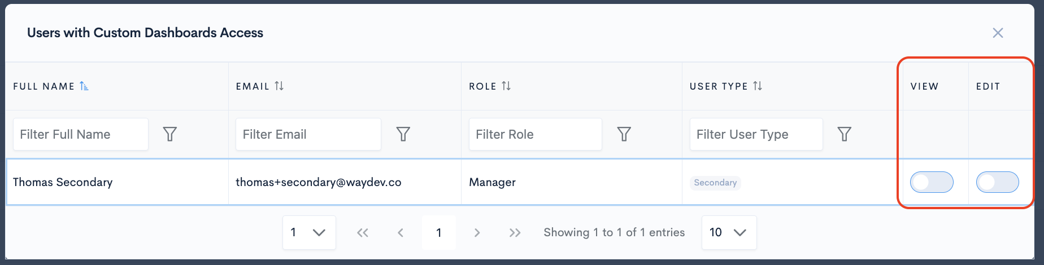The image size is (1044, 265).
Task: Open the page number dropdown
Action: pos(309,232)
